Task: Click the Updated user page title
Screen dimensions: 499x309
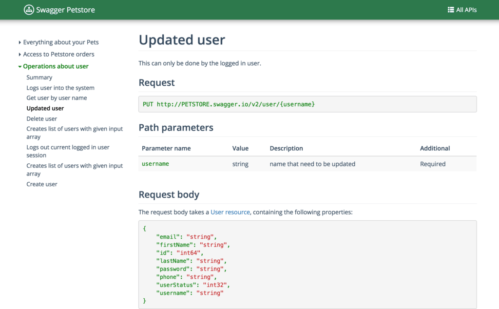Action: (x=182, y=40)
